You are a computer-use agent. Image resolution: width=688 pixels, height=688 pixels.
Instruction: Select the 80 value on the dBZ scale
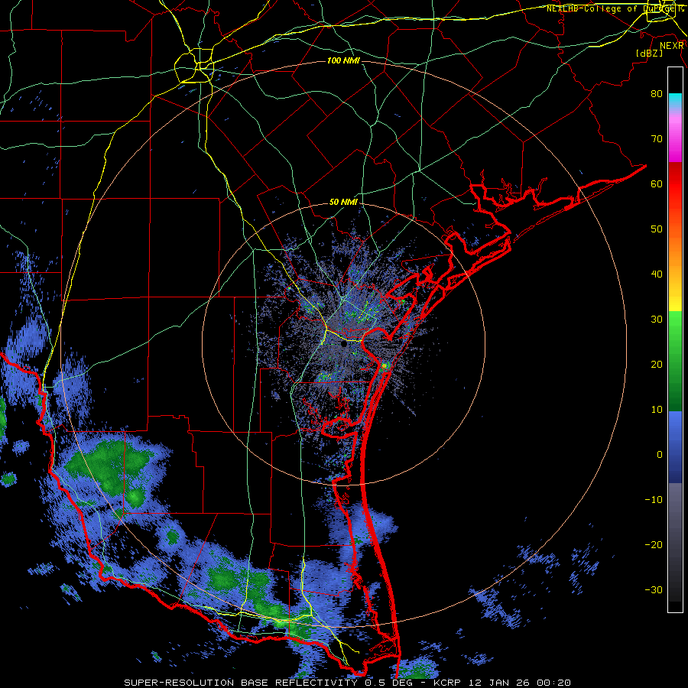[x=657, y=93]
